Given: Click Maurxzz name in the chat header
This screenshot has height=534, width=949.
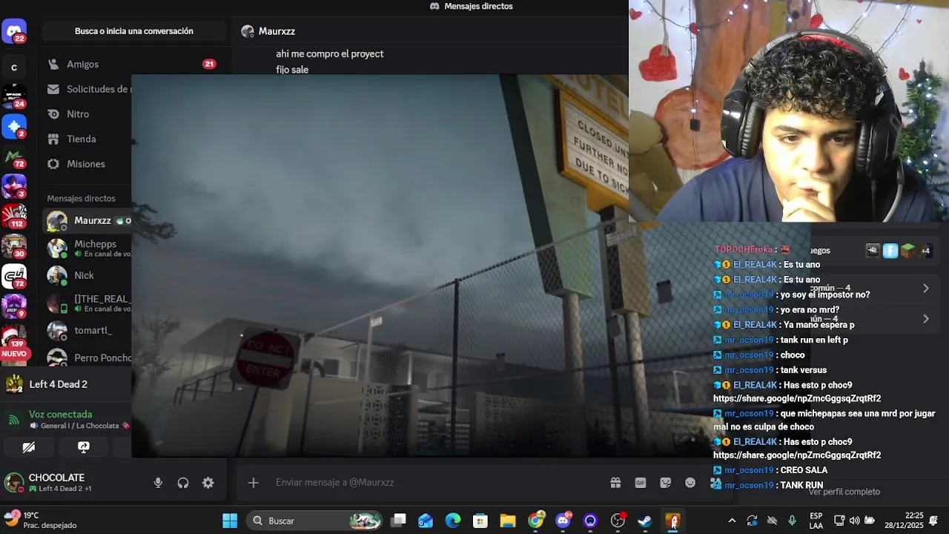Looking at the screenshot, I should click(x=277, y=31).
